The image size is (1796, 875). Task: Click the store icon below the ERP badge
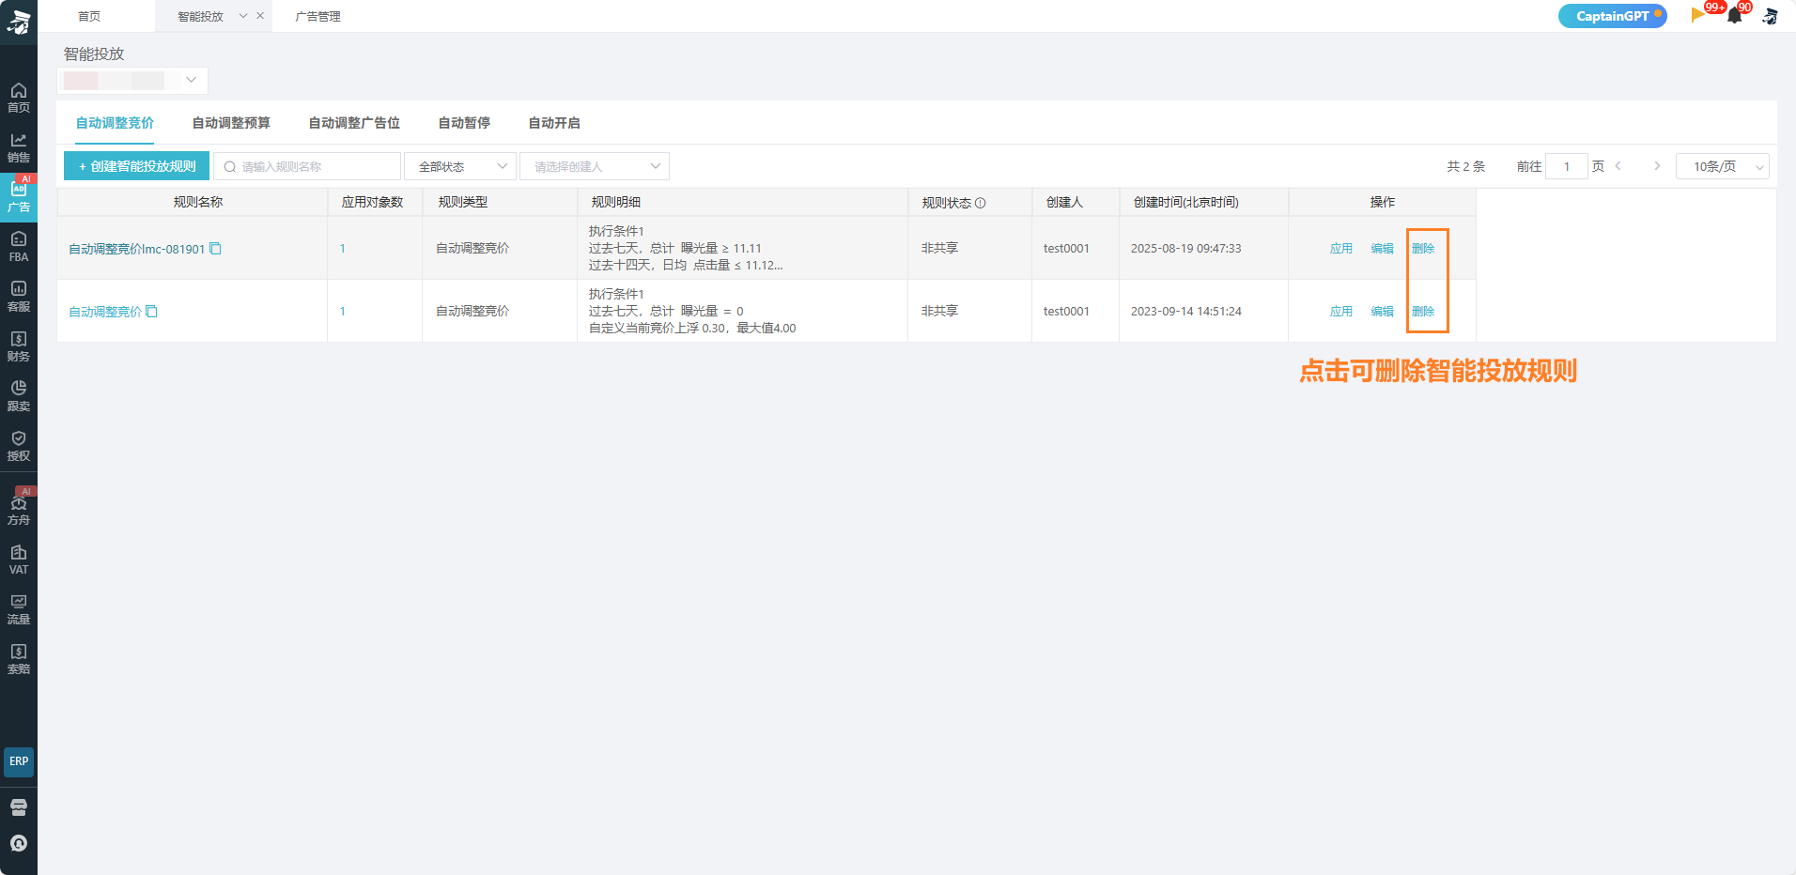click(x=19, y=807)
